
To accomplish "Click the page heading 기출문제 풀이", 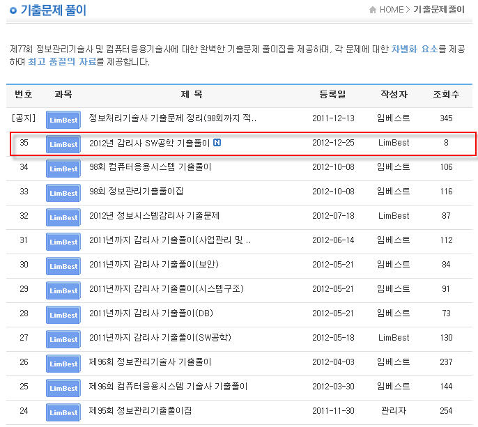I will point(54,10).
